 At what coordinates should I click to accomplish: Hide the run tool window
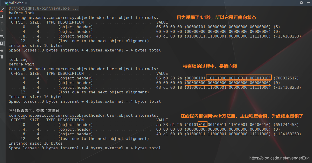pyautogui.click(x=308, y=3)
